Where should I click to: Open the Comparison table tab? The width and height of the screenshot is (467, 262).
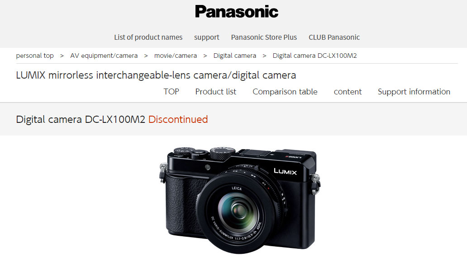click(285, 92)
